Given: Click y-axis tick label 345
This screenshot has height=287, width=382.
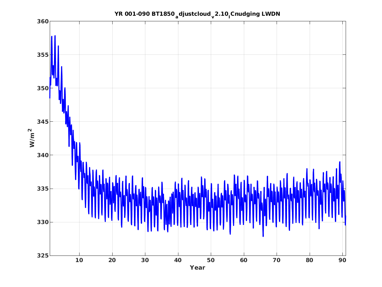Looking at the screenshot, I should tap(43, 122).
